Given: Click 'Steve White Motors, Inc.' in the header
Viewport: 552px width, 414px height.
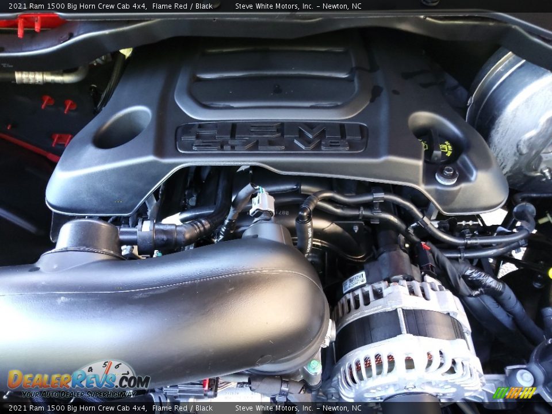Looking at the screenshot, I should 273,5.
